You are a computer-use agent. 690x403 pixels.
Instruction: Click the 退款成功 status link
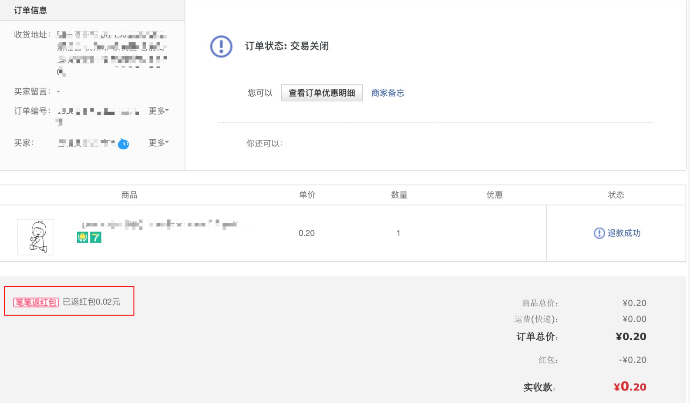point(624,233)
